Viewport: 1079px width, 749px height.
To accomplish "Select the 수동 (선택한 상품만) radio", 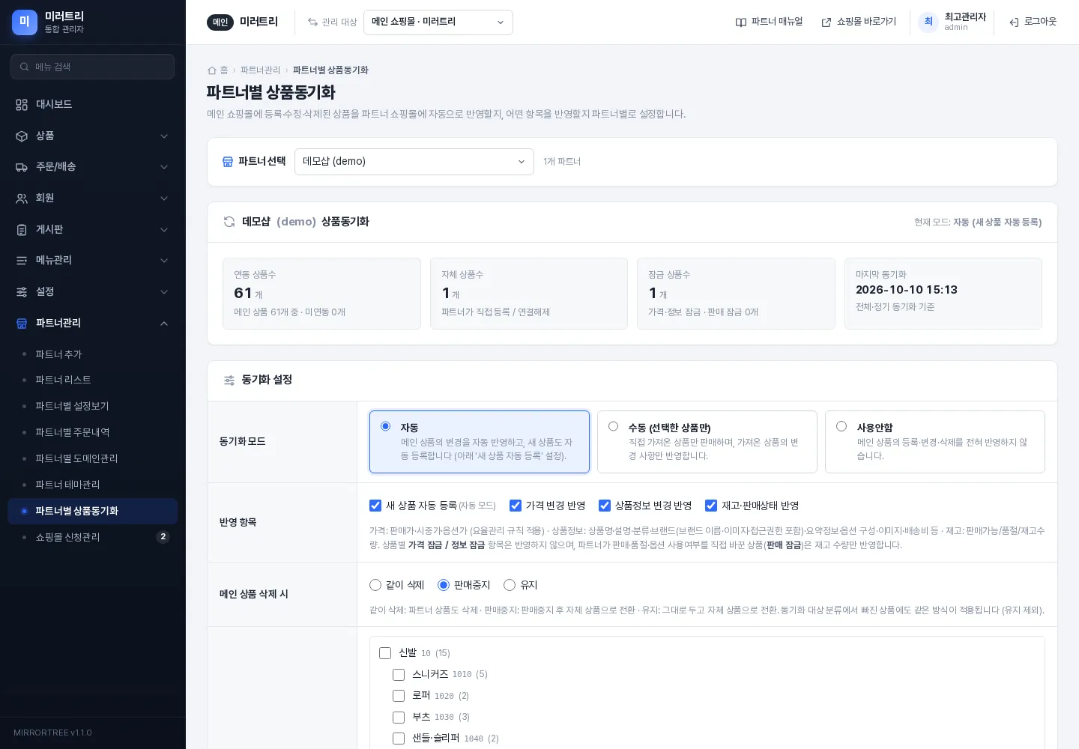I will pyautogui.click(x=614, y=427).
